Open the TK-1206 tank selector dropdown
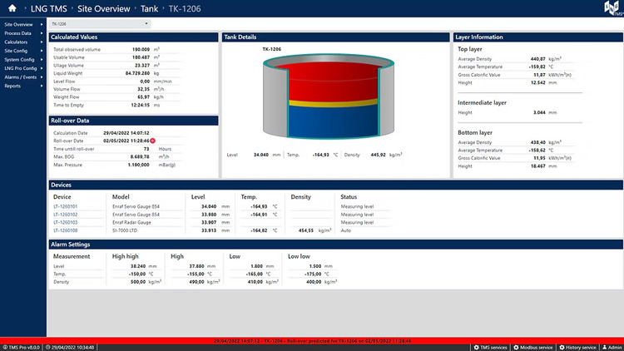Viewport: 624px width, 351px height. pos(98,24)
